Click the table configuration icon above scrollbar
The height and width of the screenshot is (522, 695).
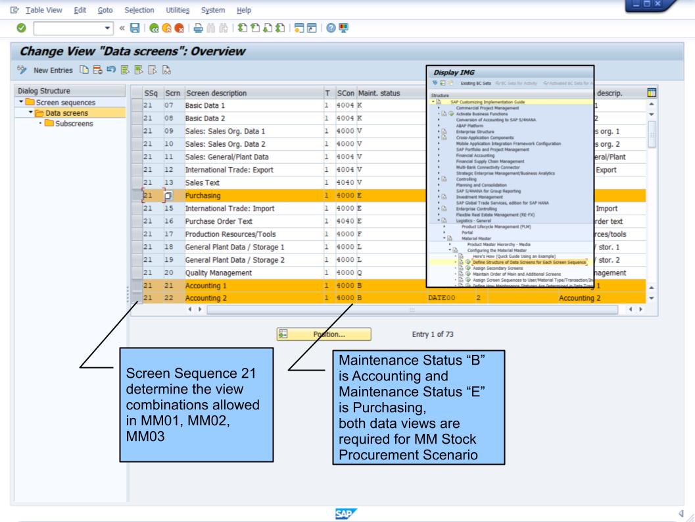point(652,93)
